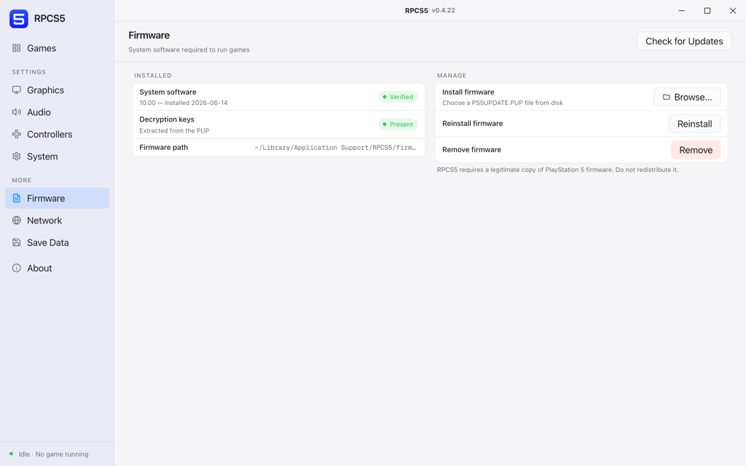Go to Audio settings
Image resolution: width=746 pixels, height=466 pixels.
(x=57, y=112)
